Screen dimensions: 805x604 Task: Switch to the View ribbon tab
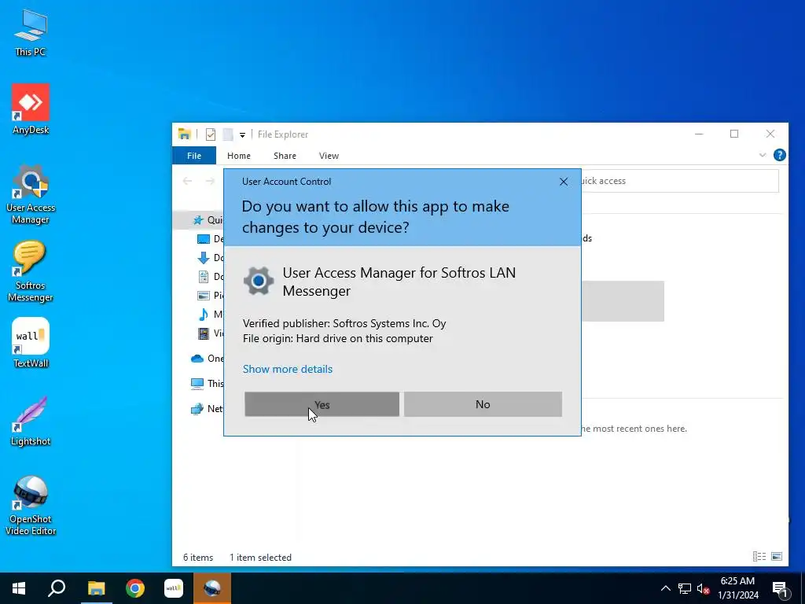click(329, 156)
